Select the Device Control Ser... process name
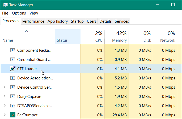The image size is (182, 119). tap(35, 87)
